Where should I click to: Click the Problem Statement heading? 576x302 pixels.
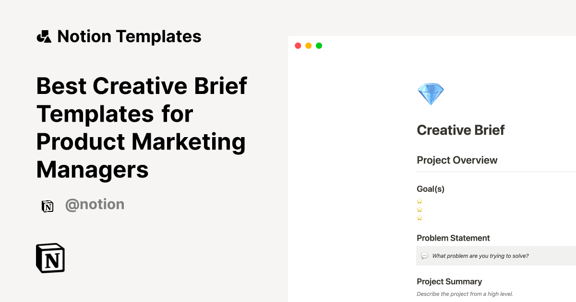tap(453, 238)
